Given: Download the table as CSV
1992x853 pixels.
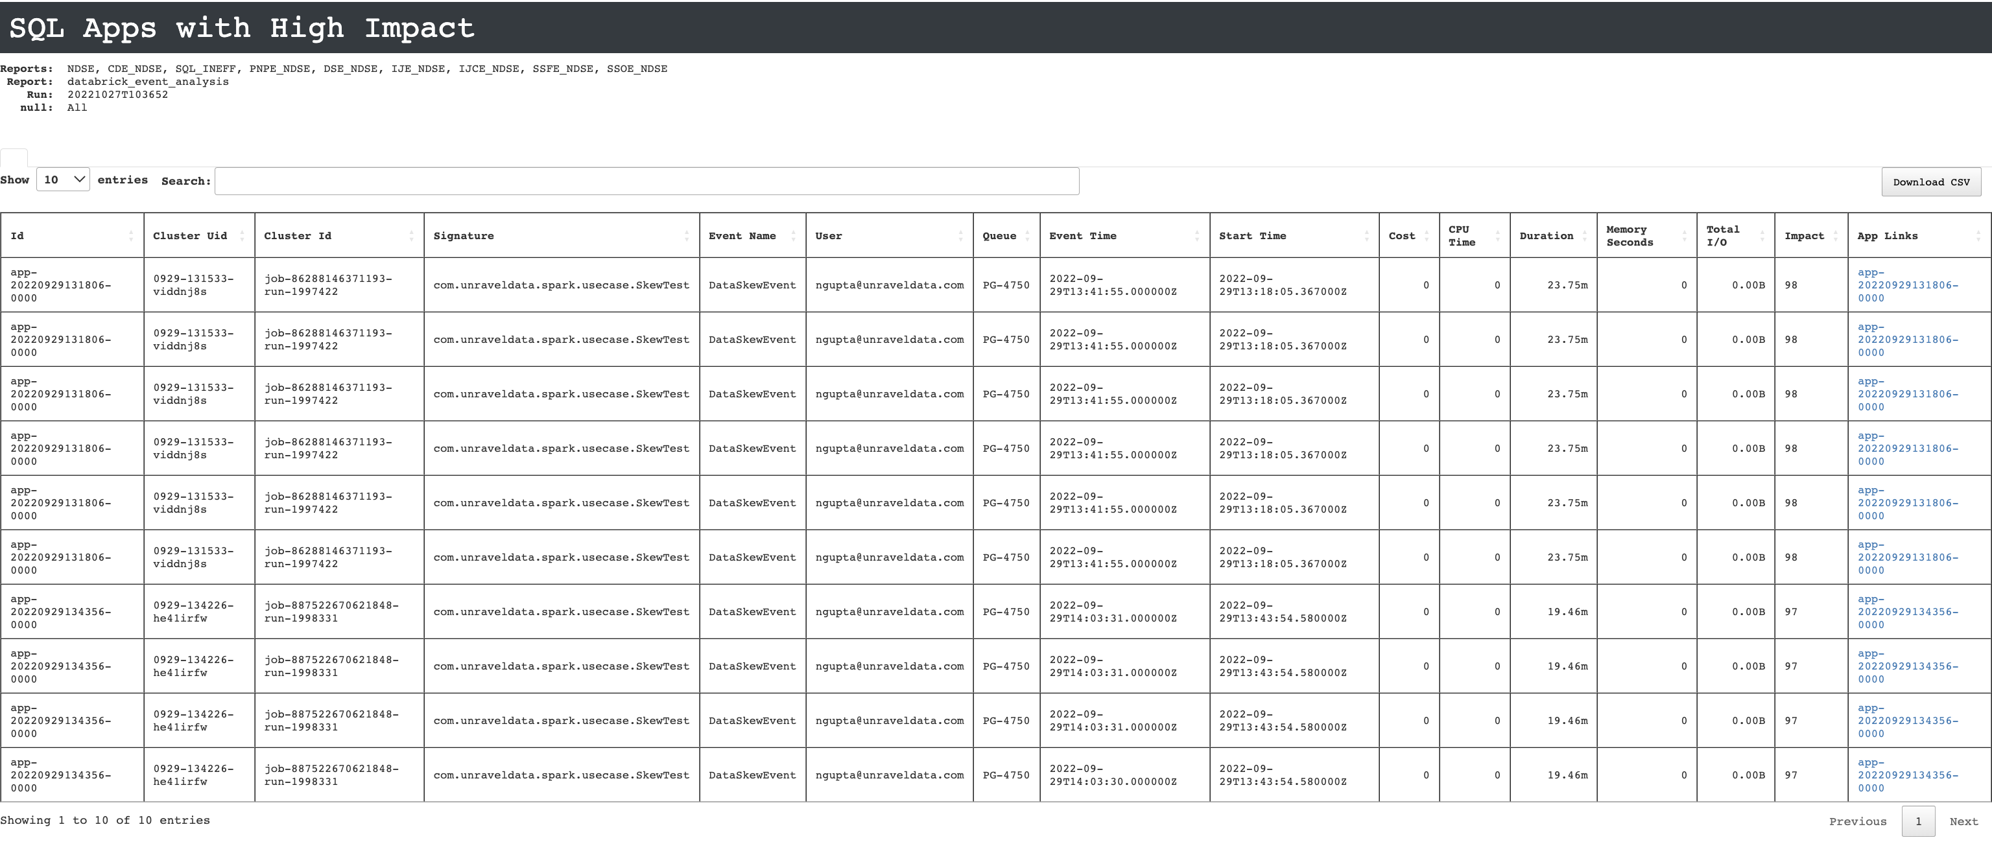Looking at the screenshot, I should tap(1931, 181).
